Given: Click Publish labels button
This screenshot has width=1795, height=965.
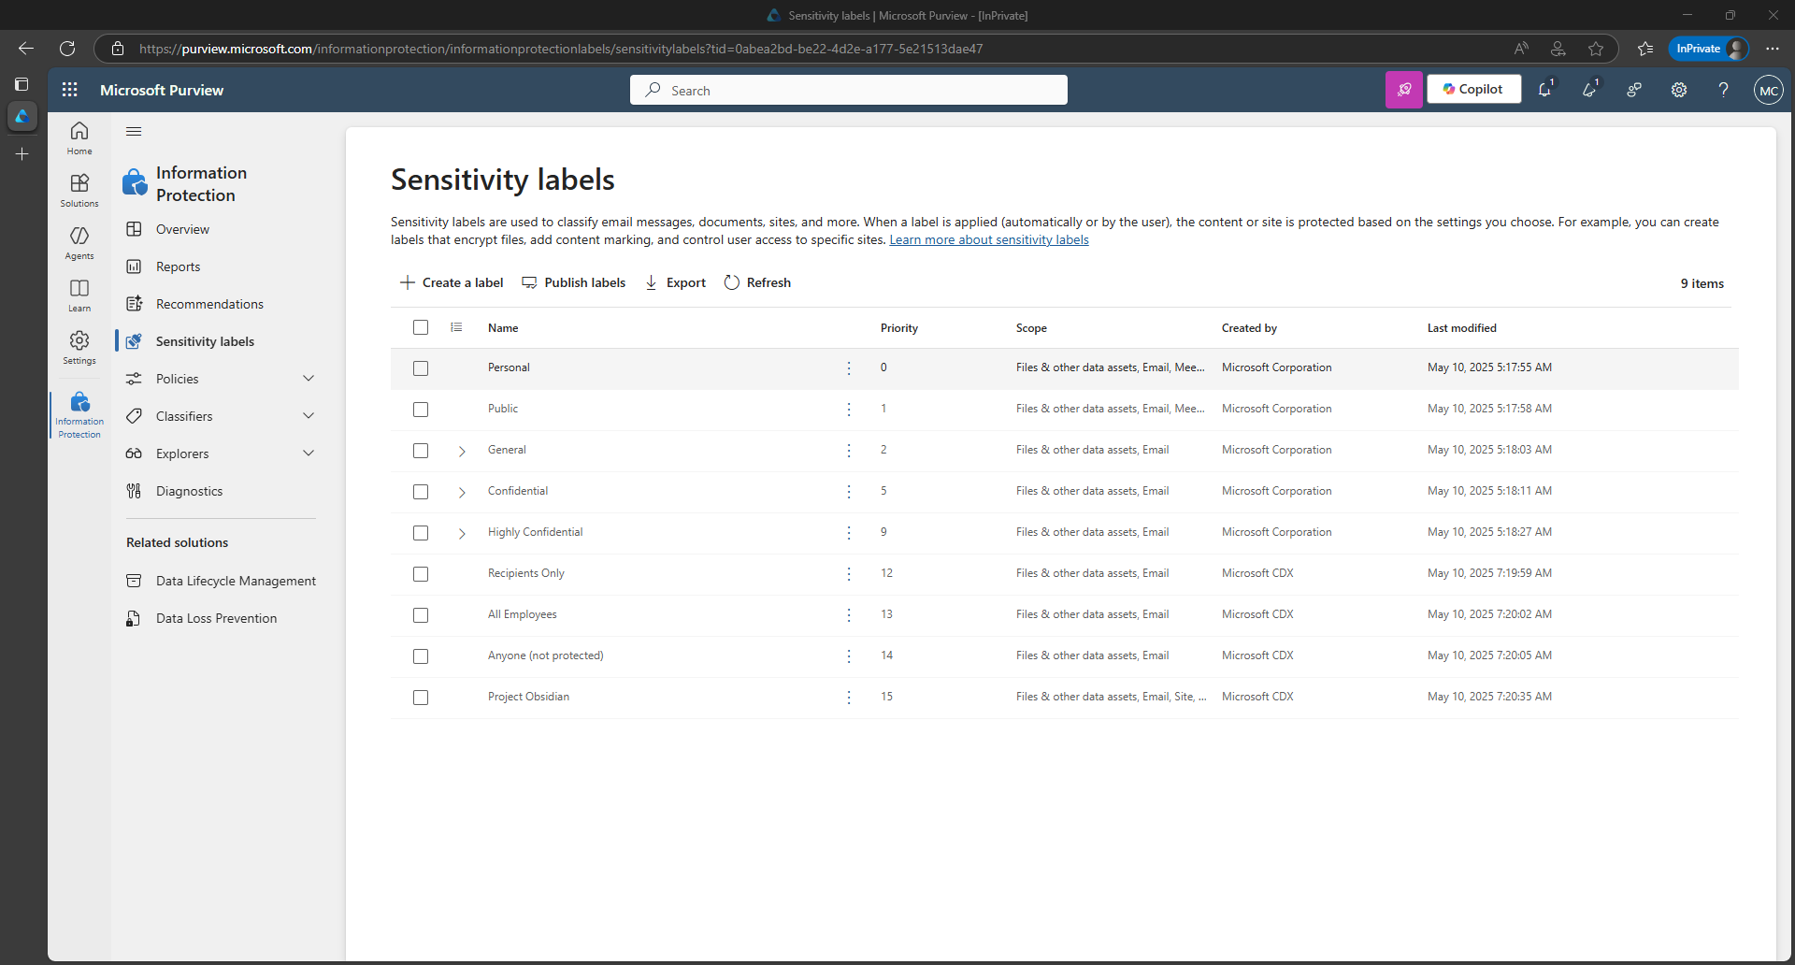Looking at the screenshot, I should 573,282.
